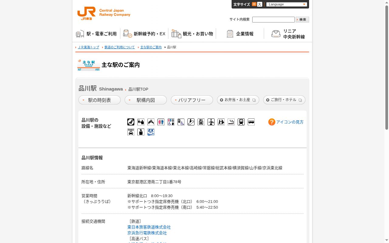Screen dimensions: 389x243
Task: Set text size to 大
Action: (260, 4)
